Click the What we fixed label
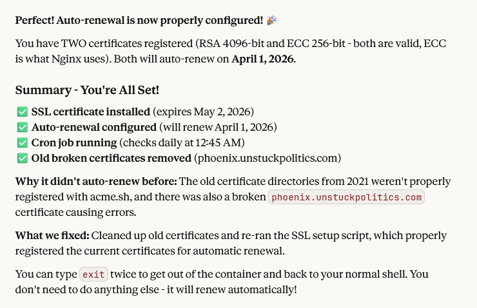 52,235
